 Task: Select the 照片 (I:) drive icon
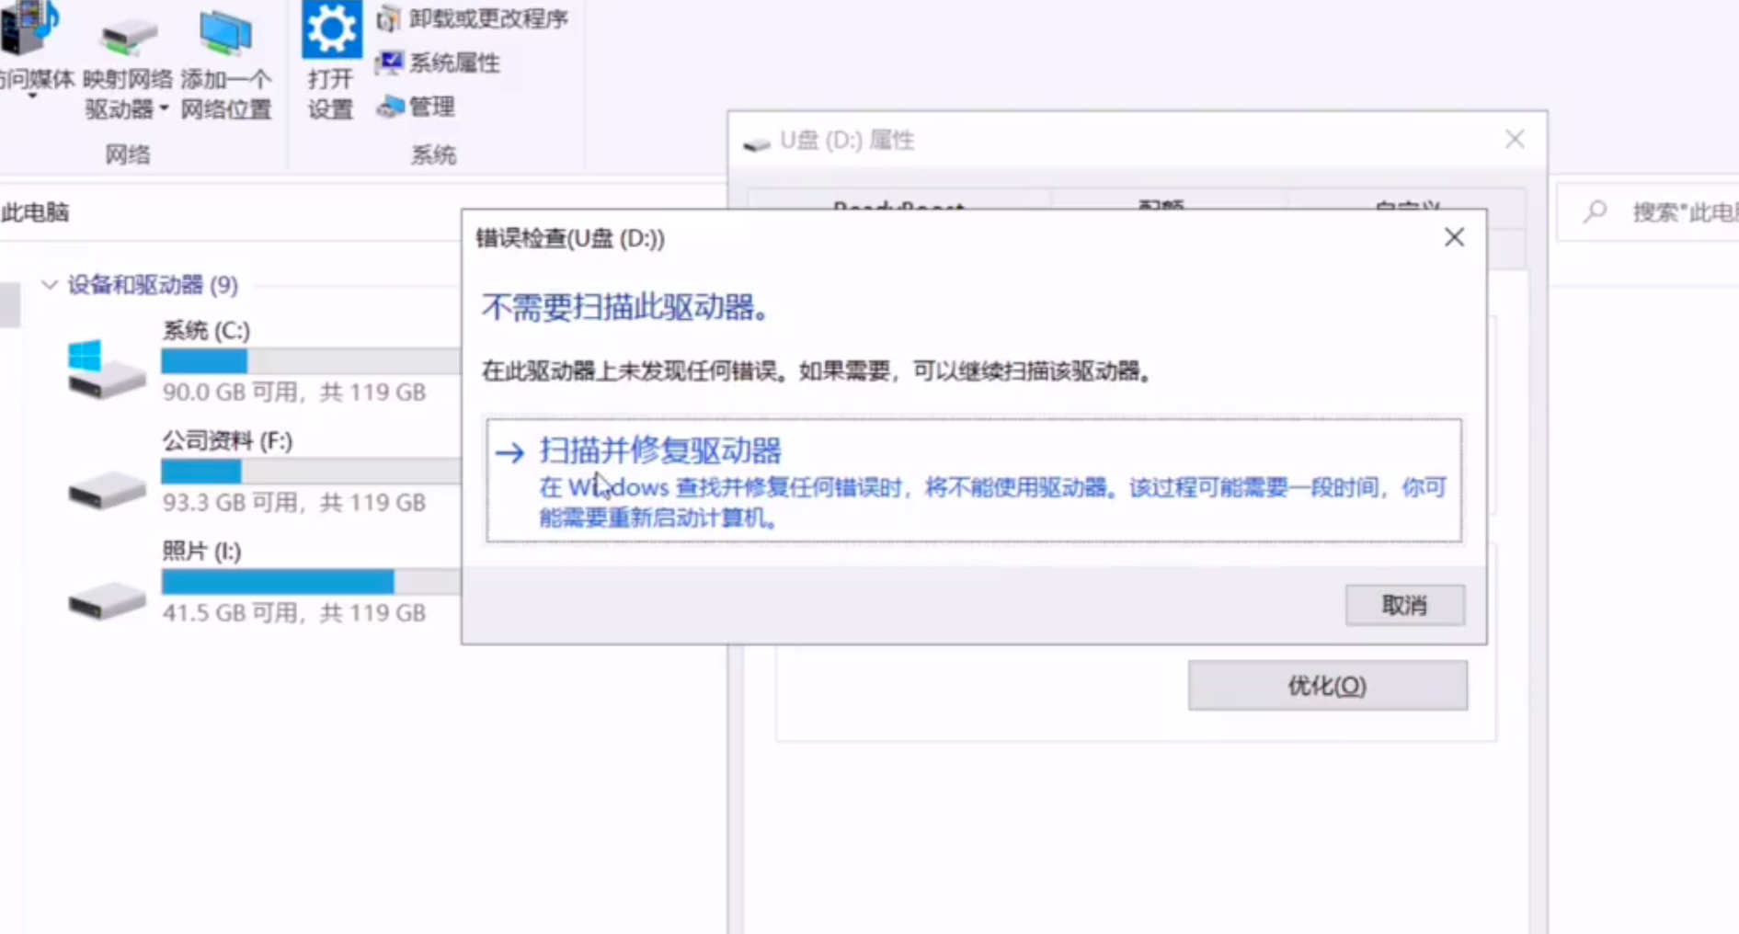(x=107, y=599)
